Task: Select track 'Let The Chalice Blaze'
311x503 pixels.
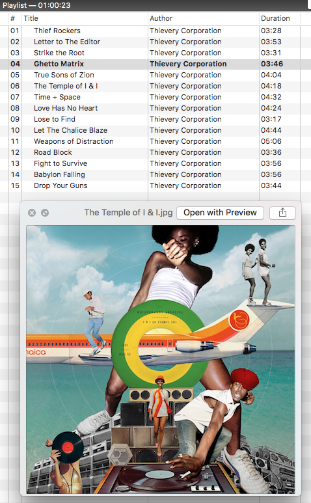Action: coord(70,130)
